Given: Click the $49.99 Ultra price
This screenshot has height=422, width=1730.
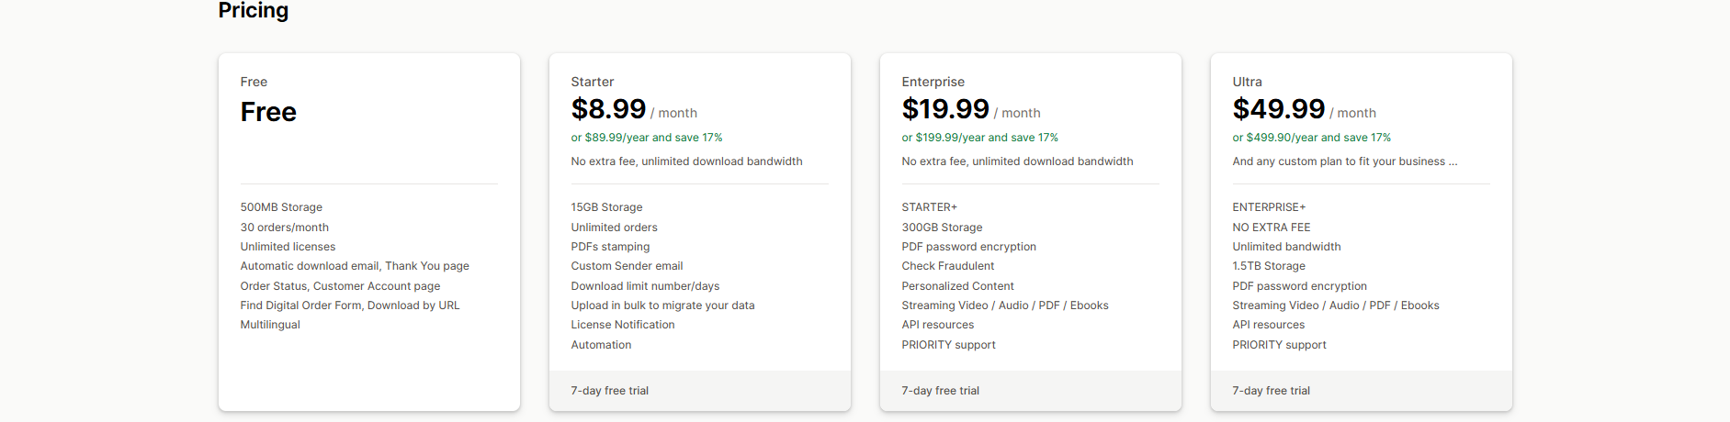Looking at the screenshot, I should (1278, 109).
